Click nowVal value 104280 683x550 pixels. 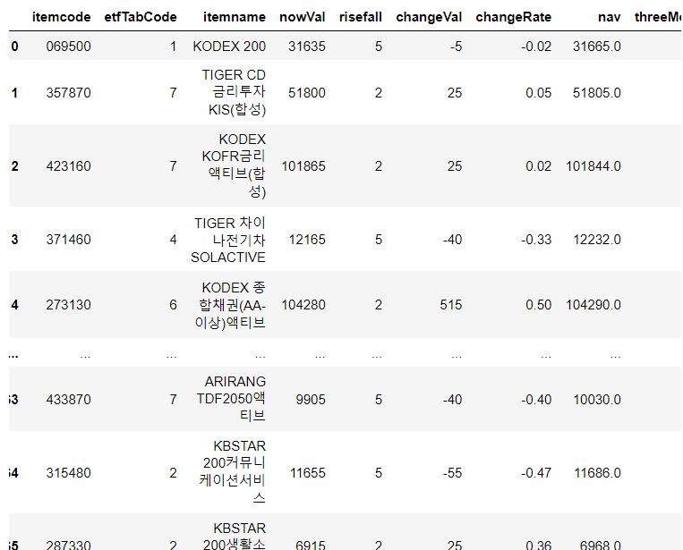pos(303,305)
